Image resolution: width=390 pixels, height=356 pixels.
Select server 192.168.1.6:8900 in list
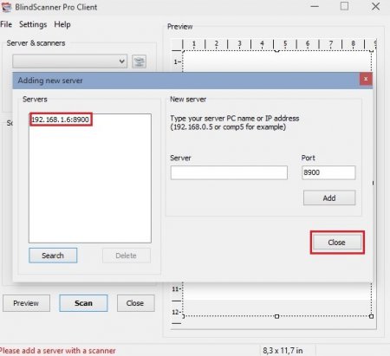61,120
